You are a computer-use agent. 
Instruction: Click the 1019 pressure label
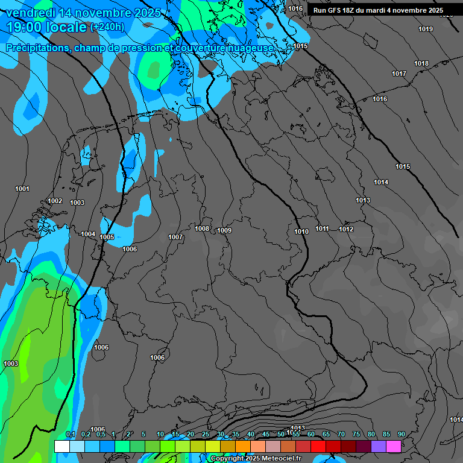point(426,30)
